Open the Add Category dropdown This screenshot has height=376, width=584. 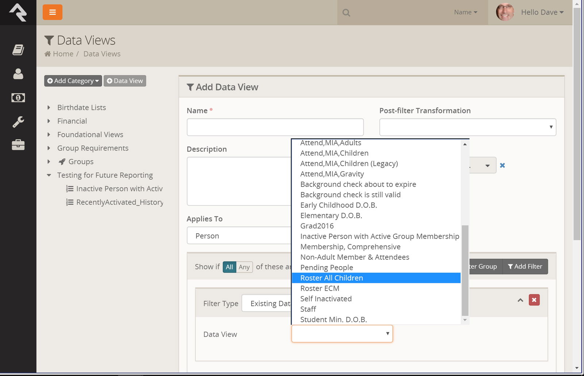pyautogui.click(x=73, y=81)
